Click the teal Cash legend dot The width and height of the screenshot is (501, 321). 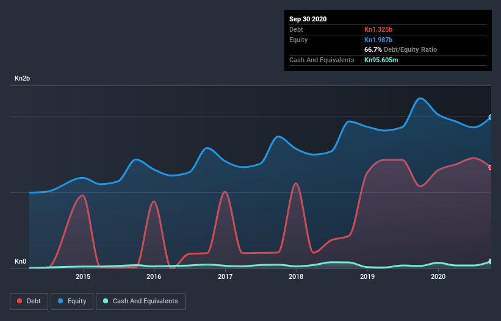[106, 301]
